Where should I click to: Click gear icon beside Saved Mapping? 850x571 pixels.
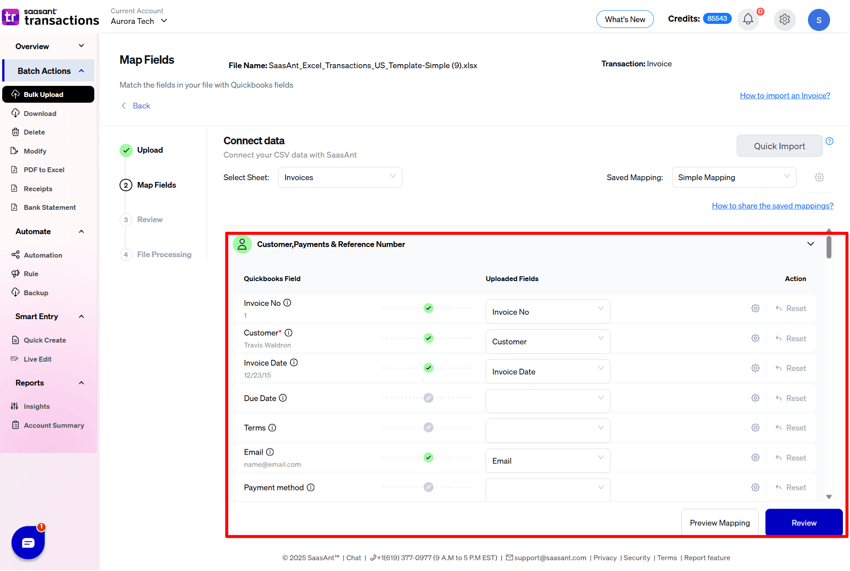pos(819,177)
